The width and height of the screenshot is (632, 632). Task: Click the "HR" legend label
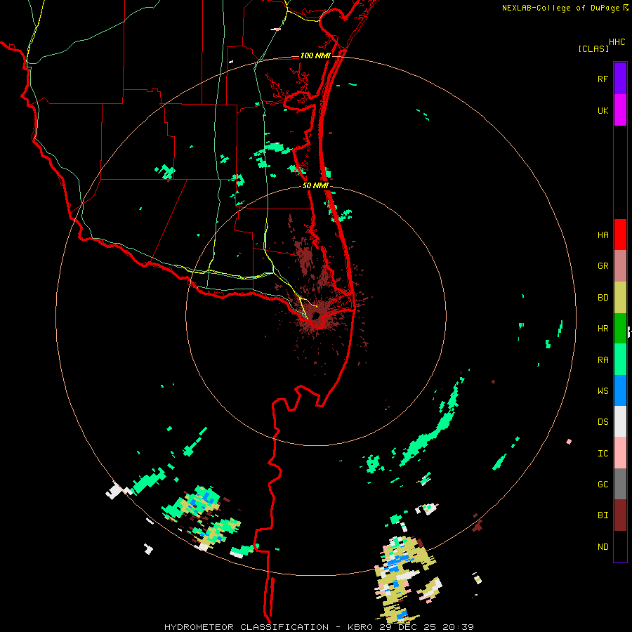pos(603,329)
